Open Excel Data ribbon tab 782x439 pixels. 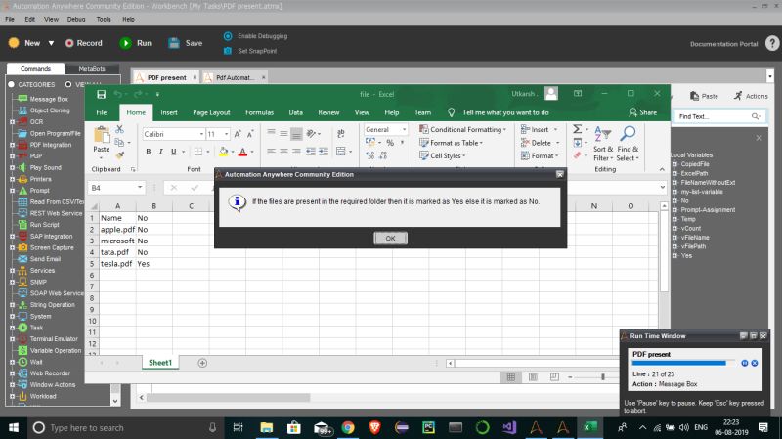296,112
